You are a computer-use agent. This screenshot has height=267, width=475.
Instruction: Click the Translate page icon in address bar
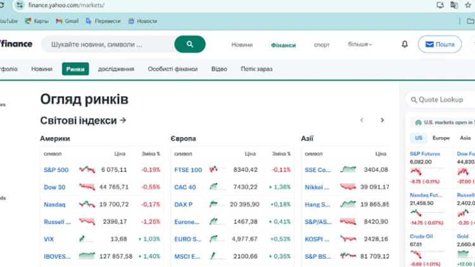pos(454,5)
